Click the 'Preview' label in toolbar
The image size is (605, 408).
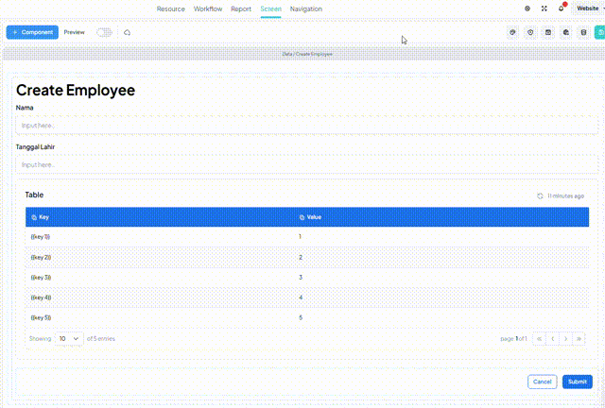pos(74,32)
